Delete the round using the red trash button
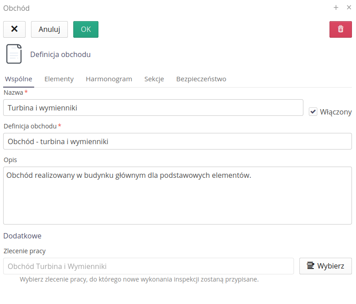This screenshot has height=304, width=356. click(340, 29)
